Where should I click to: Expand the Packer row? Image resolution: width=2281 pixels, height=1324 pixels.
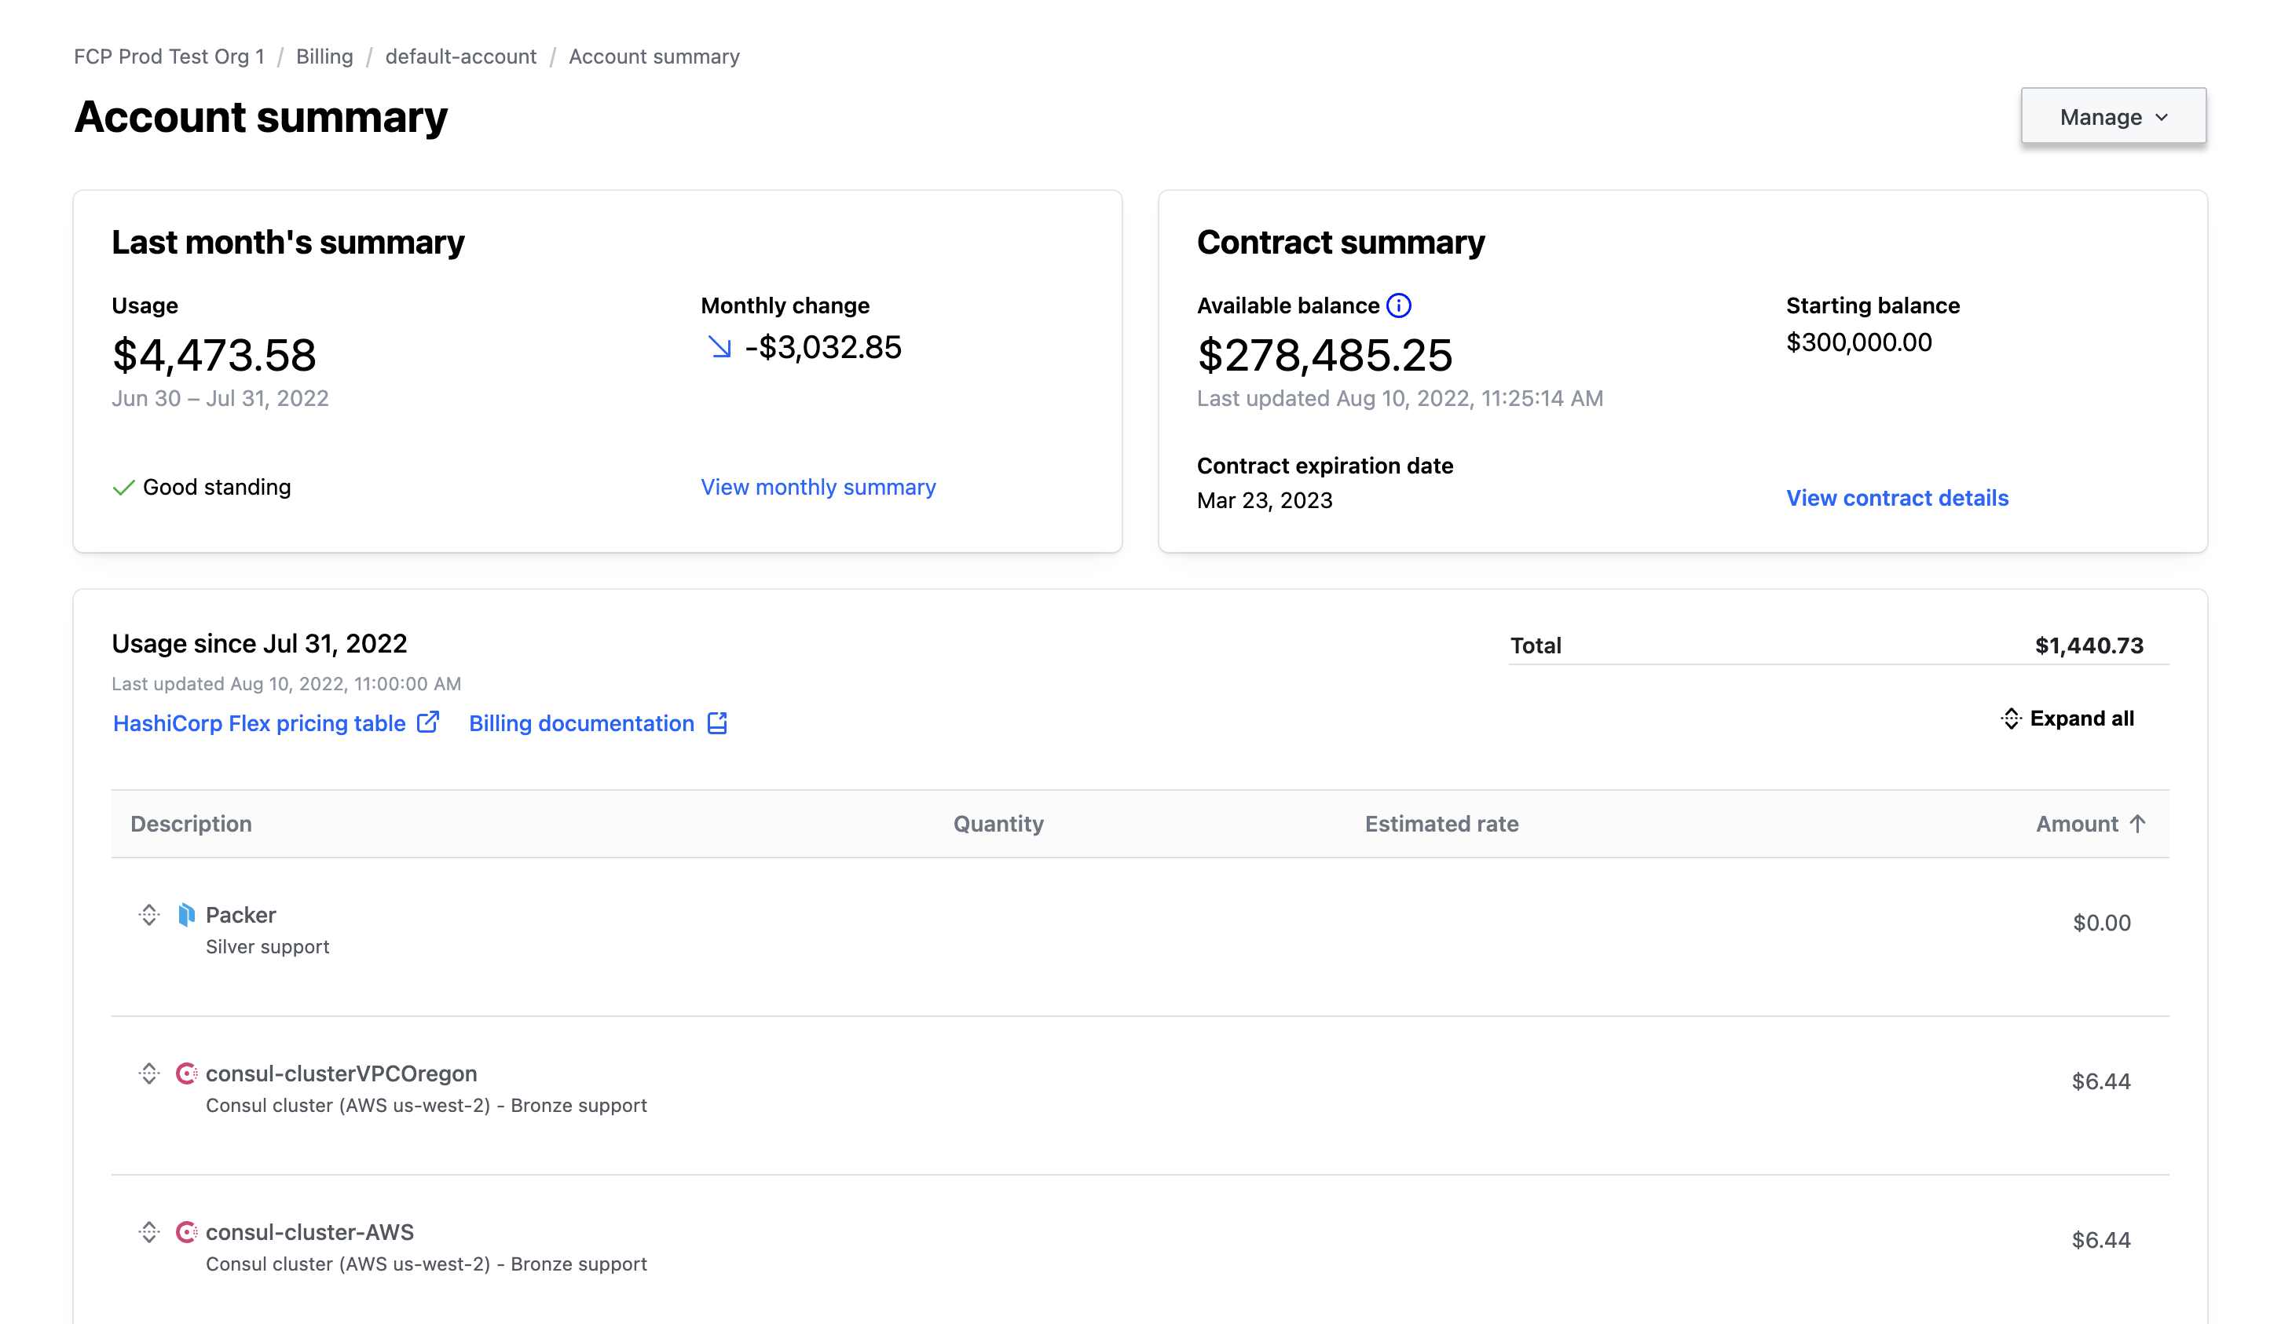(x=149, y=915)
